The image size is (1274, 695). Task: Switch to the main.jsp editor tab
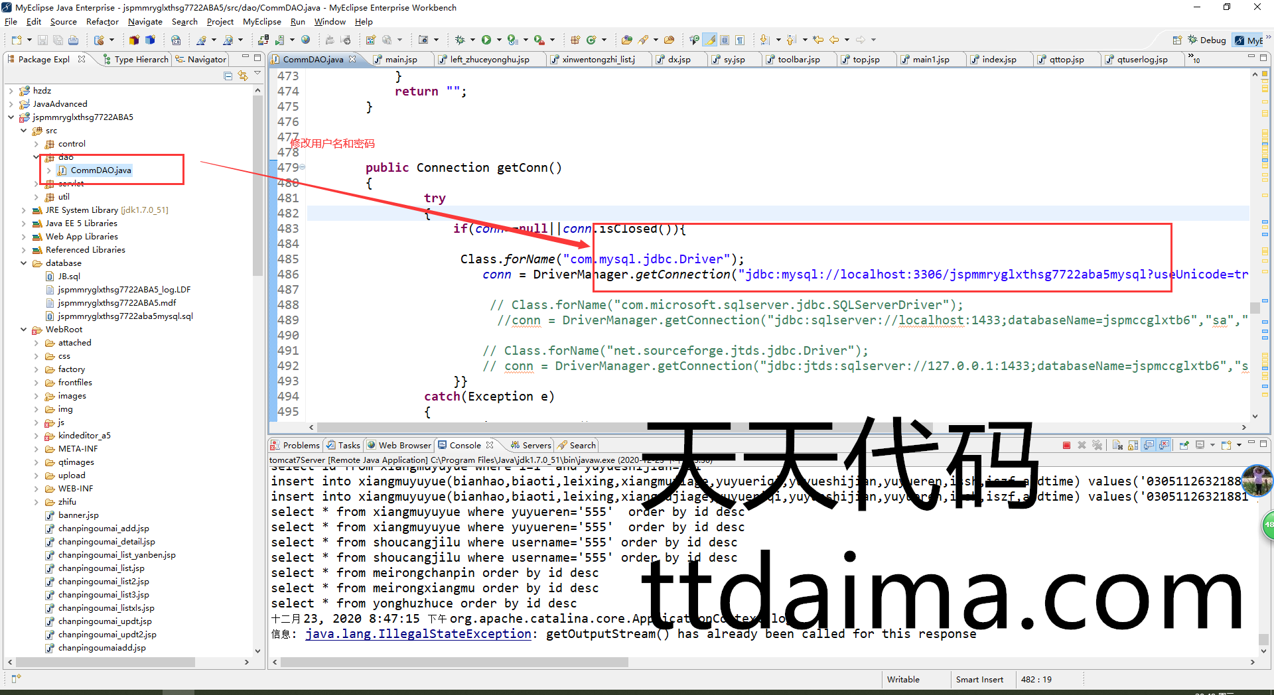pos(401,60)
